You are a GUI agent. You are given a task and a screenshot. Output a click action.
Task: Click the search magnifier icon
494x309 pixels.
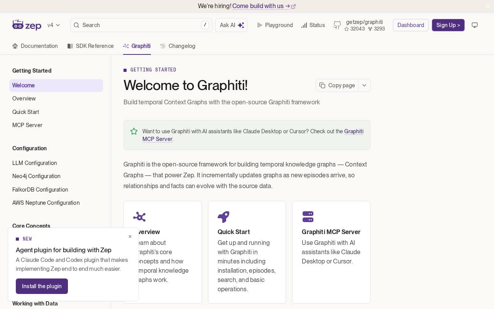click(76, 25)
